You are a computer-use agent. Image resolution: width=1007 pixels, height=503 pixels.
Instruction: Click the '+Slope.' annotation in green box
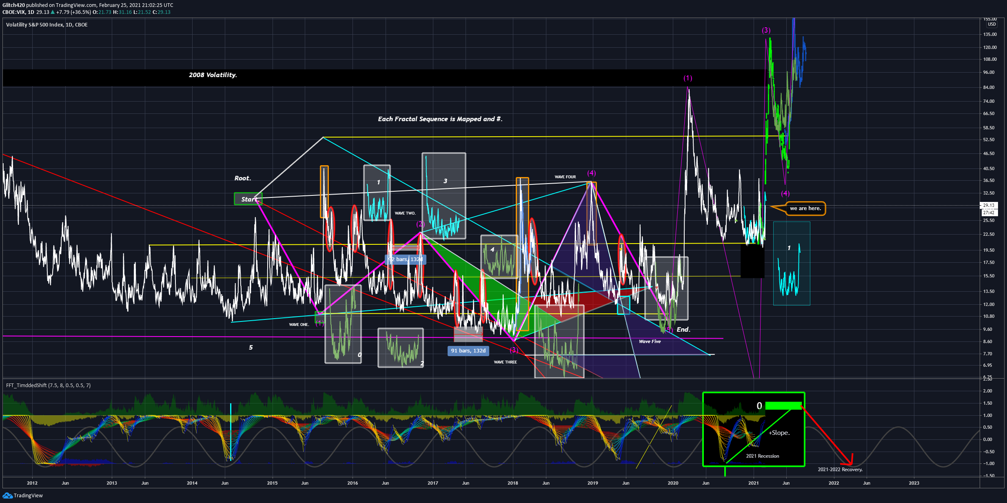point(779,433)
